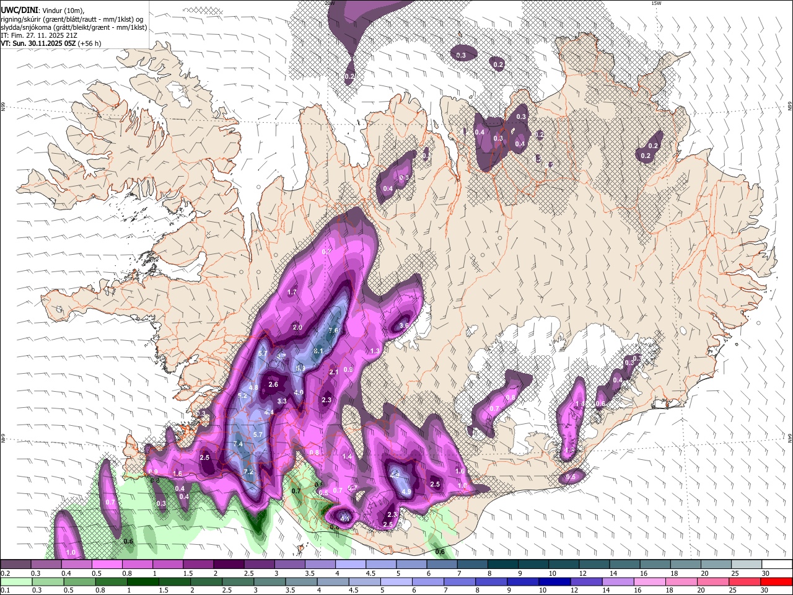Click the '0.2' label under top legend row
This screenshot has width=793, height=595.
coord(5,573)
